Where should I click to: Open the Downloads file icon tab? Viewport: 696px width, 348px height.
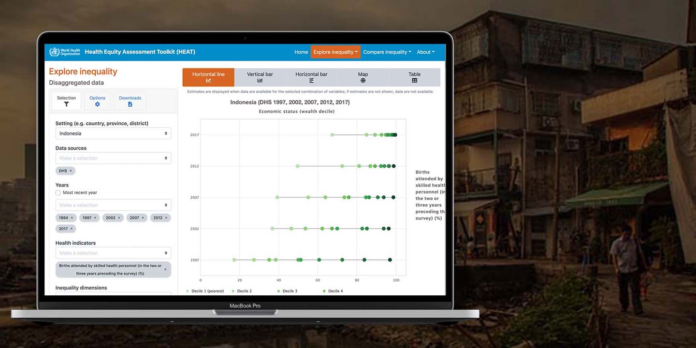point(130,101)
